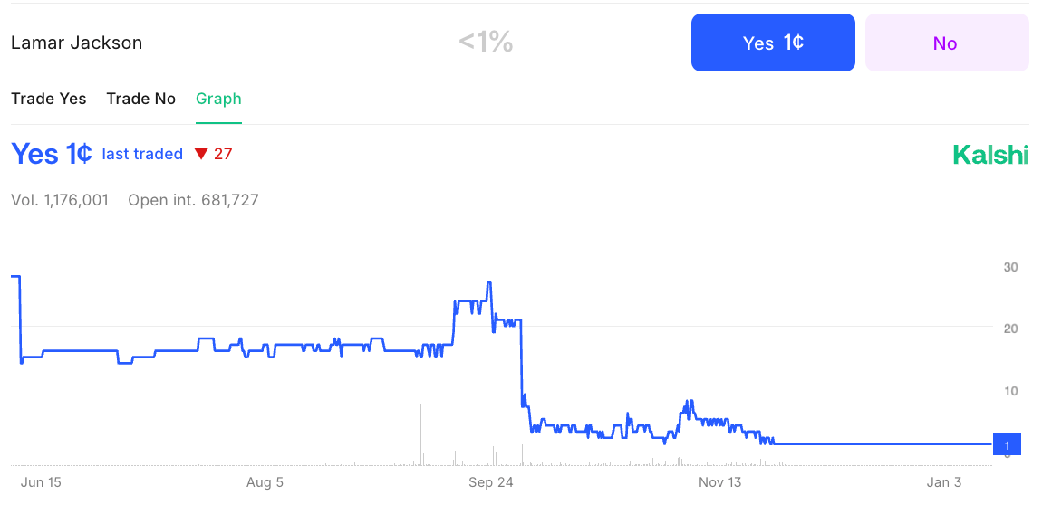Click the Aug 5 date on x-axis
This screenshot has height=505, width=1042.
[x=265, y=482]
